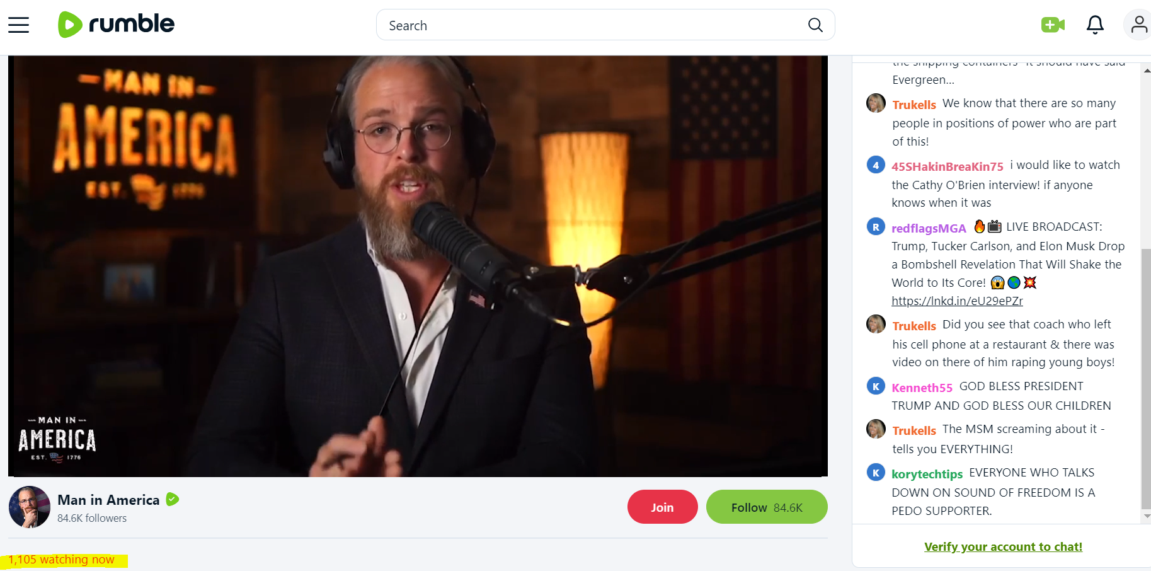
Task: Open the user account profile icon
Action: tap(1138, 25)
